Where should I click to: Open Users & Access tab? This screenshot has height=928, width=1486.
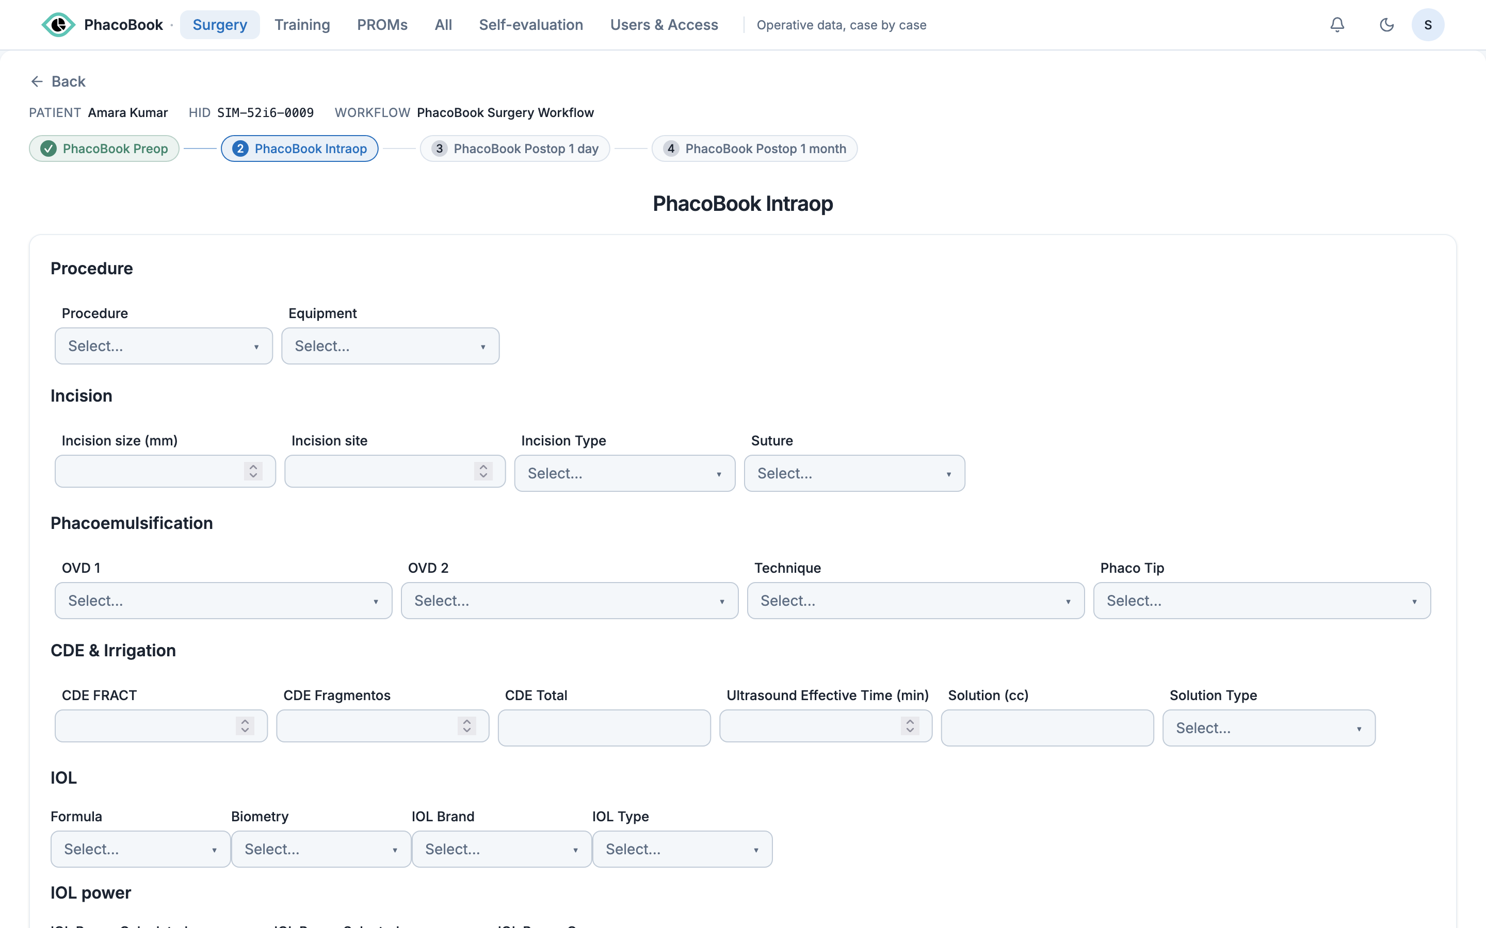[664, 25]
